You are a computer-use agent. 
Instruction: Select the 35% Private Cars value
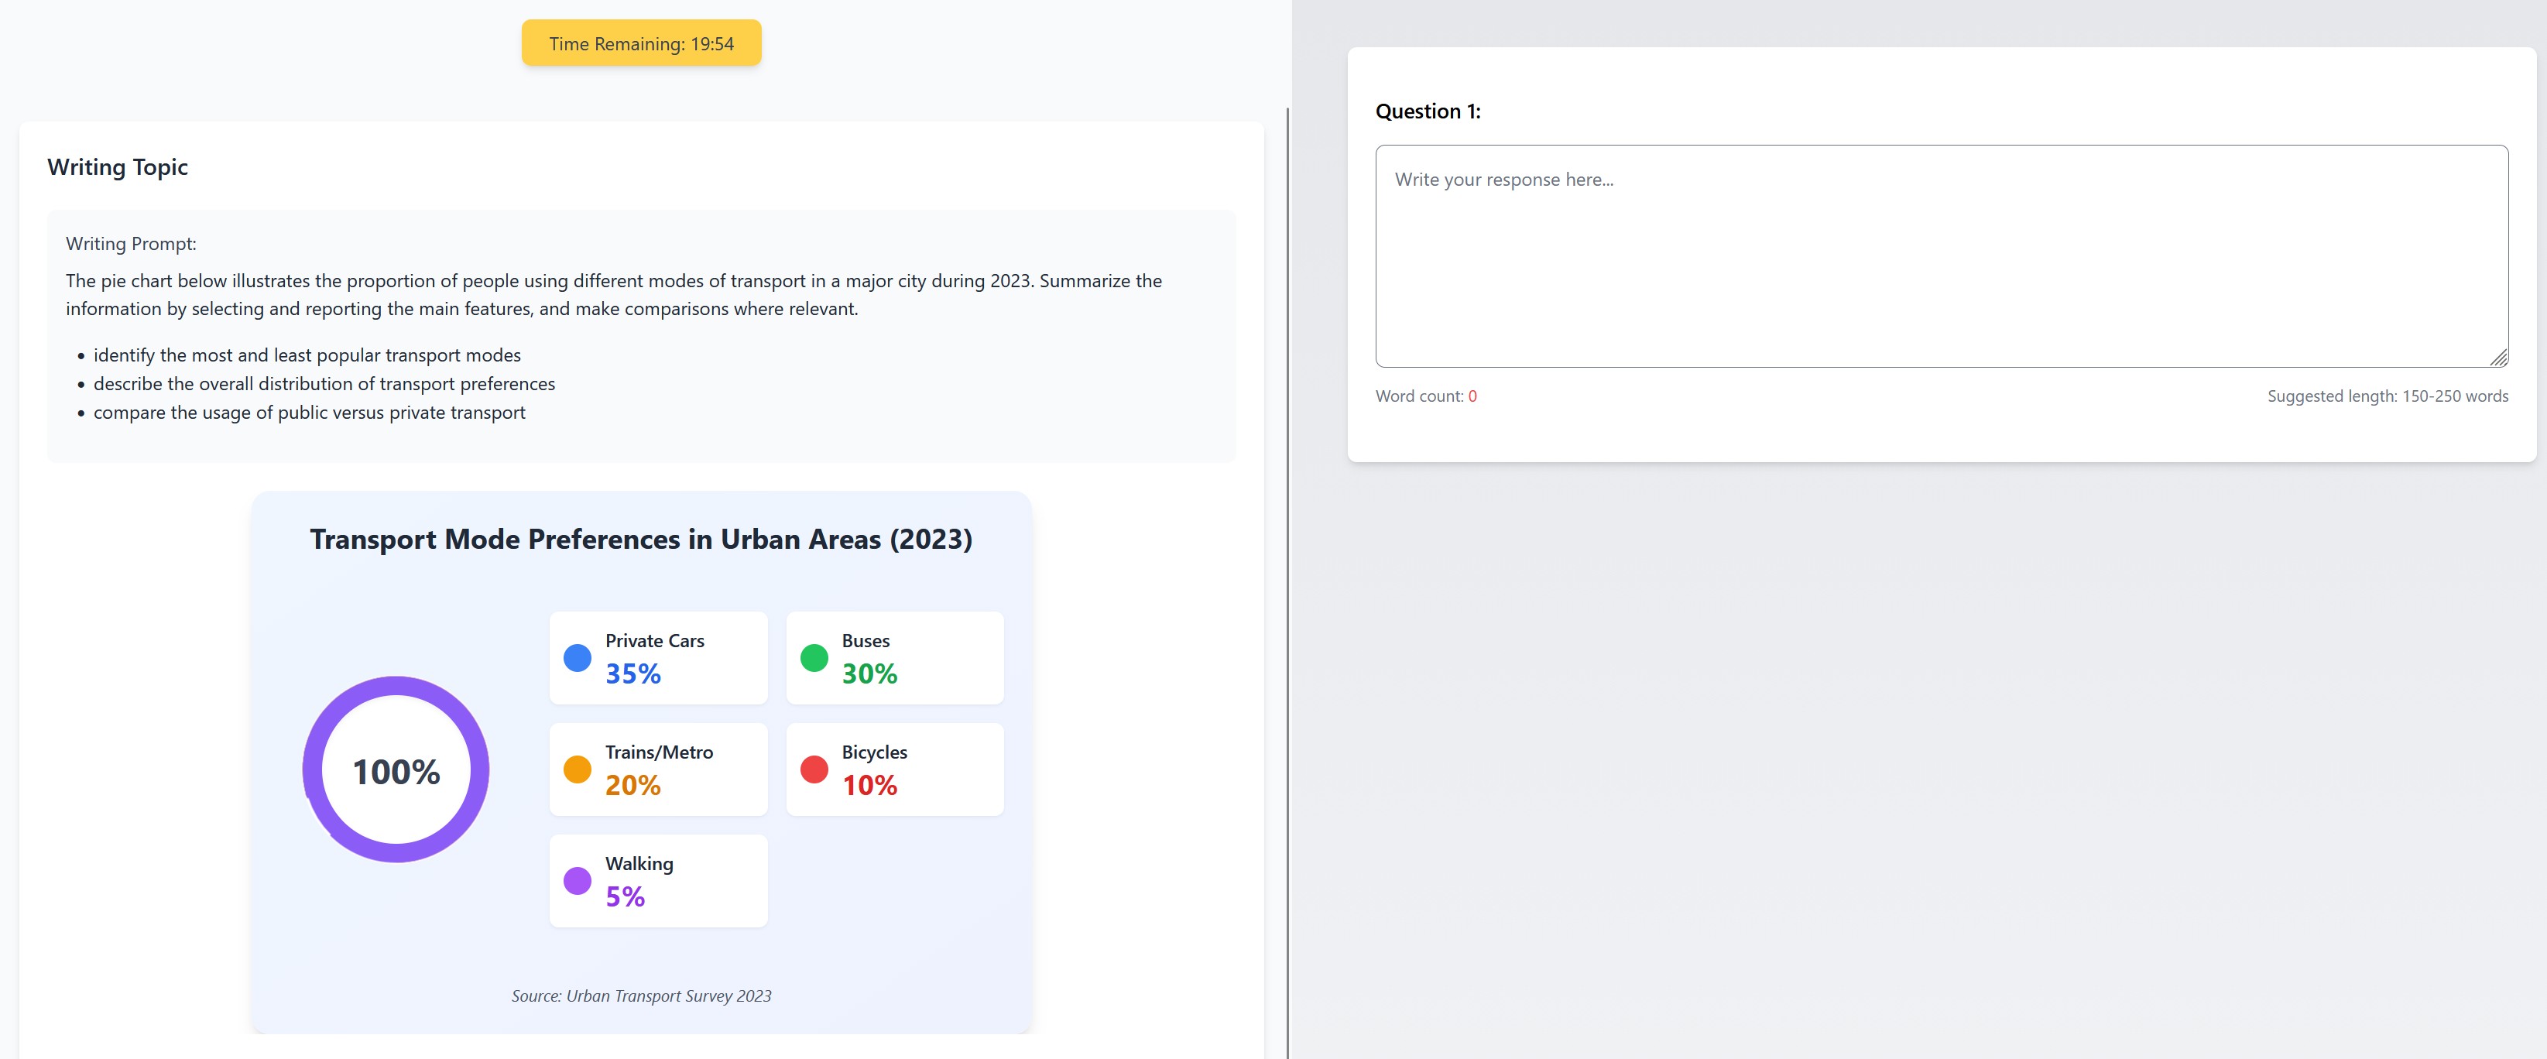pos(632,674)
